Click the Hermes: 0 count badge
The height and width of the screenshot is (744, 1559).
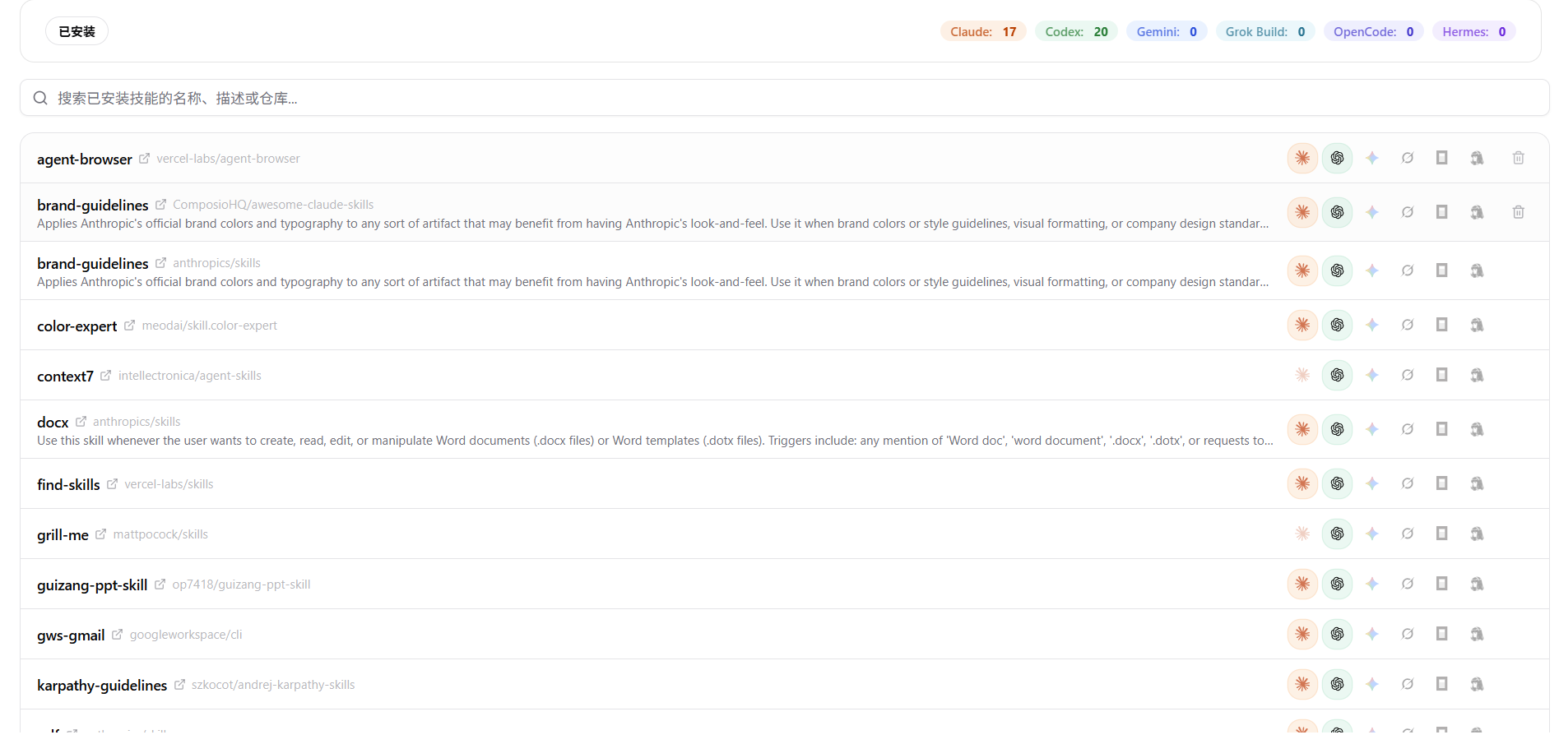click(x=1474, y=31)
